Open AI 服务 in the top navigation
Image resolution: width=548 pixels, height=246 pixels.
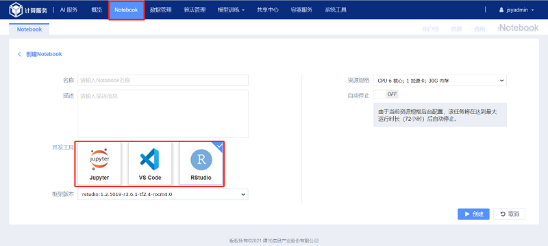(x=68, y=10)
